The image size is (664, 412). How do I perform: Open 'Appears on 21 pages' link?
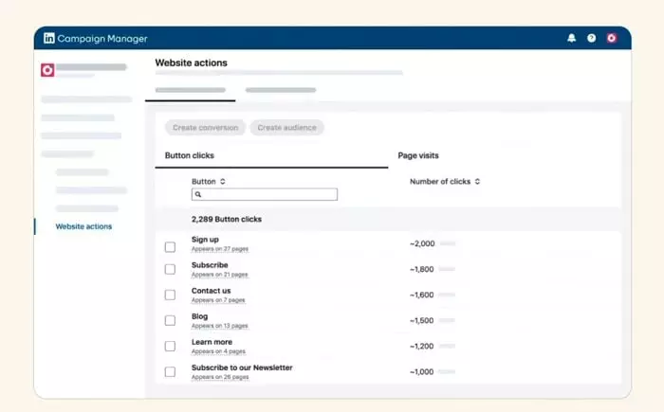[x=219, y=275]
